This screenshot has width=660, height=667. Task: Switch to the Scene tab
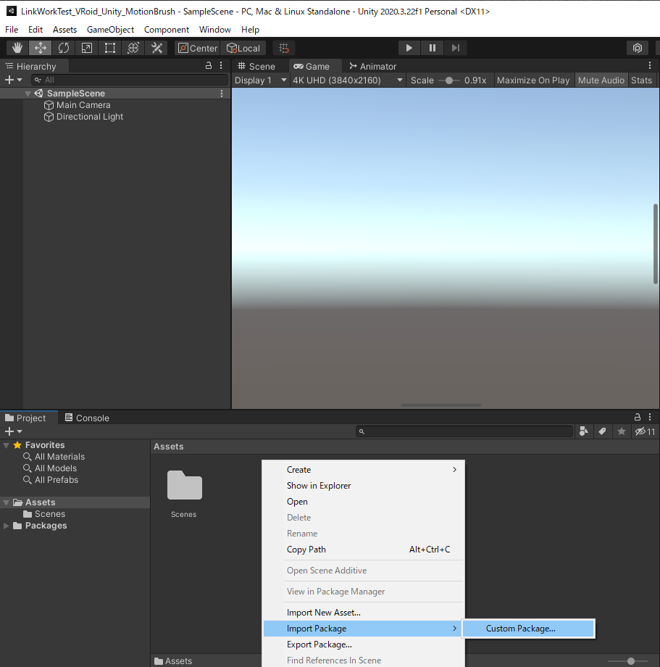[256, 66]
